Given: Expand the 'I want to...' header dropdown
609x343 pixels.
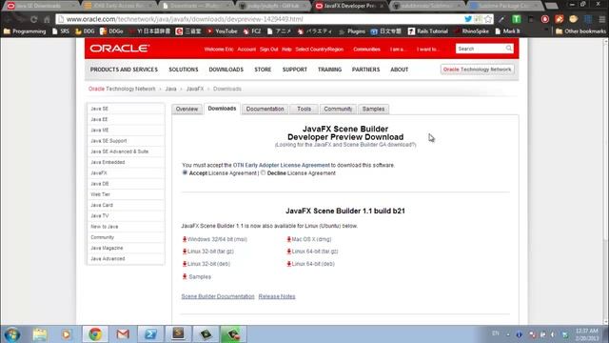Looking at the screenshot, I should (x=427, y=50).
